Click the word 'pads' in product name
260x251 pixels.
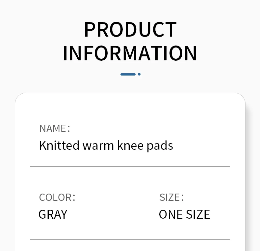point(160,146)
